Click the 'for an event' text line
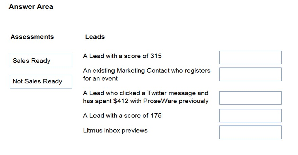 (x=100, y=78)
